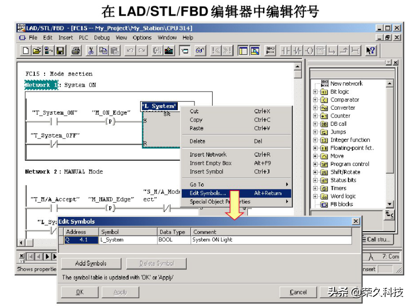
Task: Expand the Word logic folder
Action: point(315,196)
